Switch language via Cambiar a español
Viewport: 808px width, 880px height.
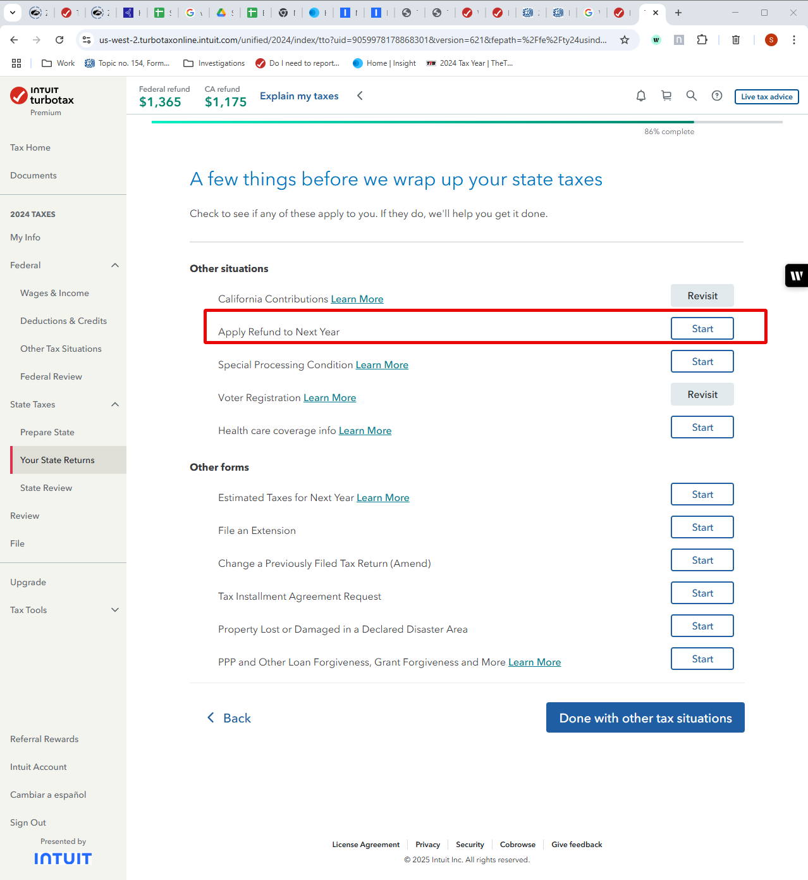click(x=48, y=795)
